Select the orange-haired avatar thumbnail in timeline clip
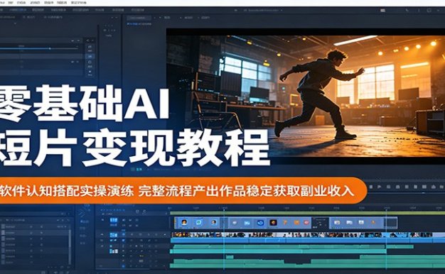Viewport: 445px width, 274px height. point(184,222)
